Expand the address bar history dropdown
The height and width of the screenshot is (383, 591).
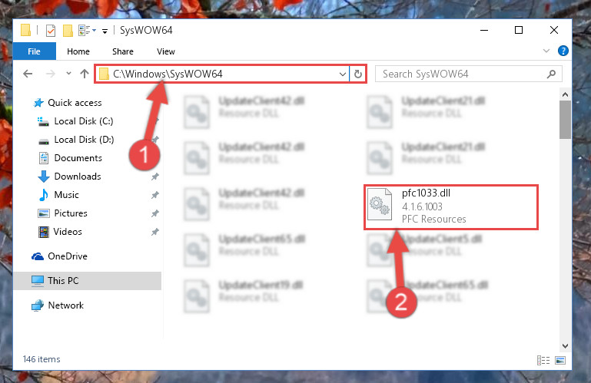342,74
